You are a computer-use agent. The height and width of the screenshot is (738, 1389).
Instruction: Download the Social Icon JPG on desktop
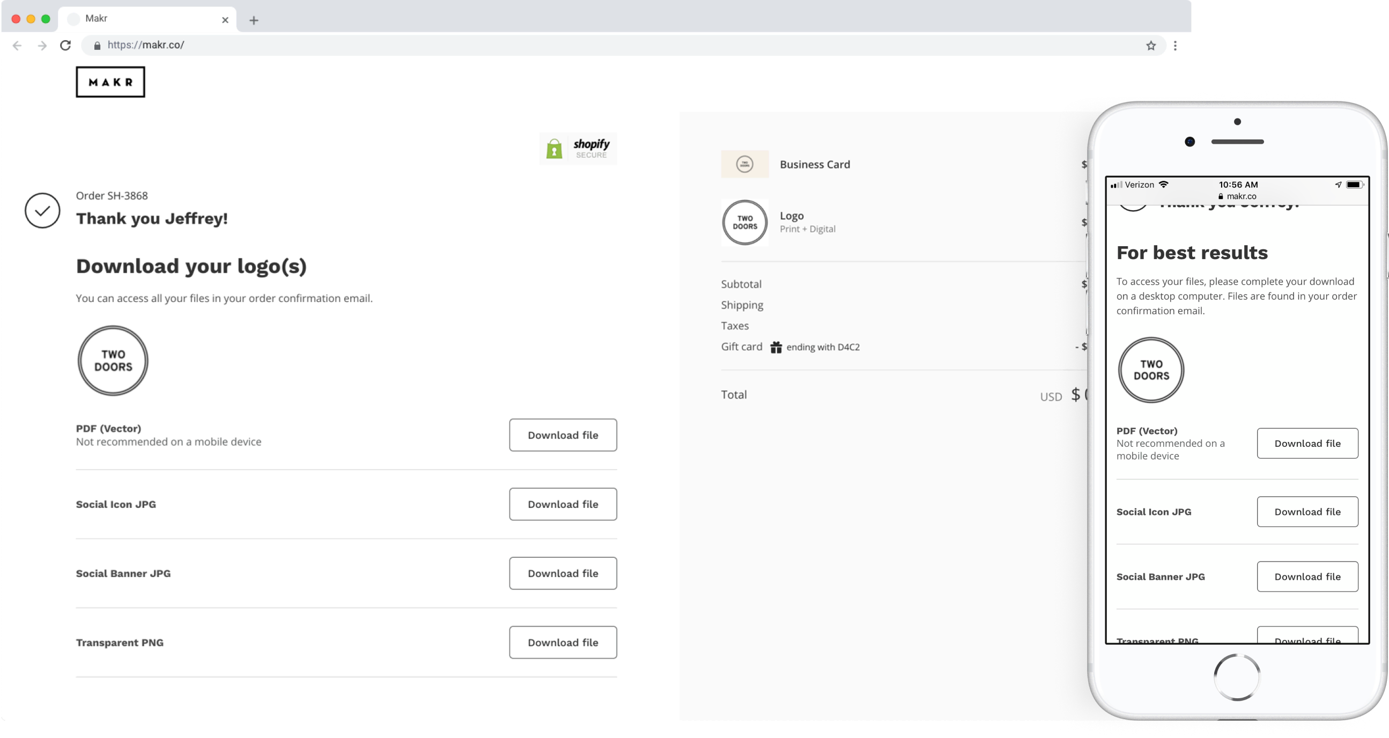[563, 504]
